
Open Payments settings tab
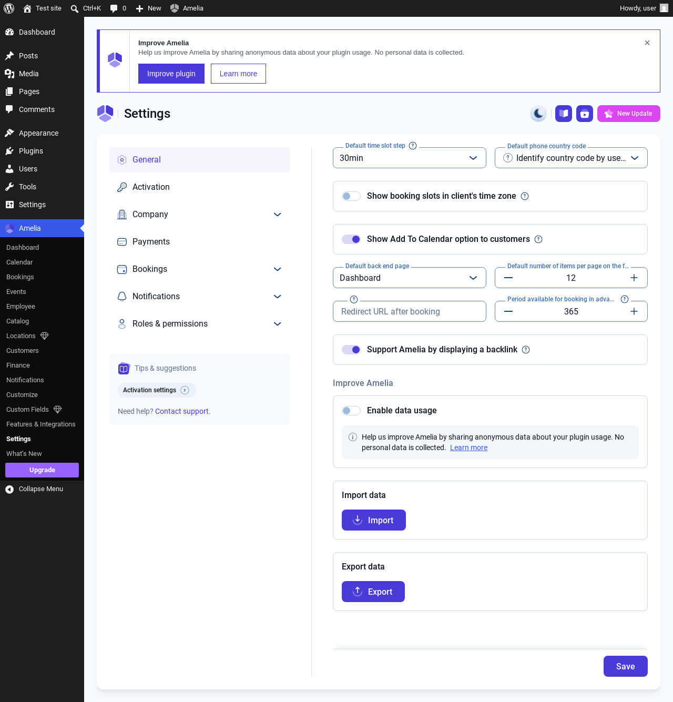click(200, 242)
